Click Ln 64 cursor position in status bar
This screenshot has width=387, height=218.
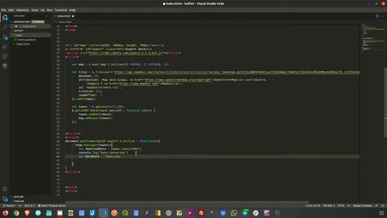[313, 205]
